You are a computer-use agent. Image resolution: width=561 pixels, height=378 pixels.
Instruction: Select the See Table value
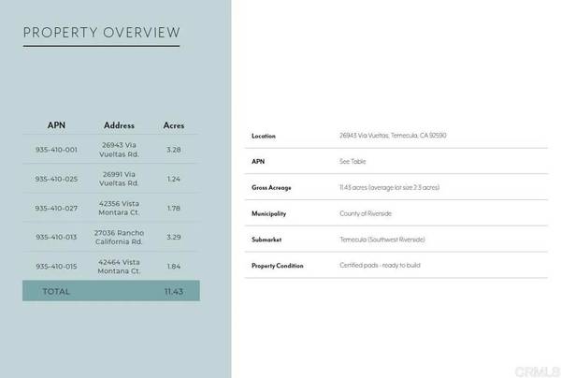click(x=352, y=161)
